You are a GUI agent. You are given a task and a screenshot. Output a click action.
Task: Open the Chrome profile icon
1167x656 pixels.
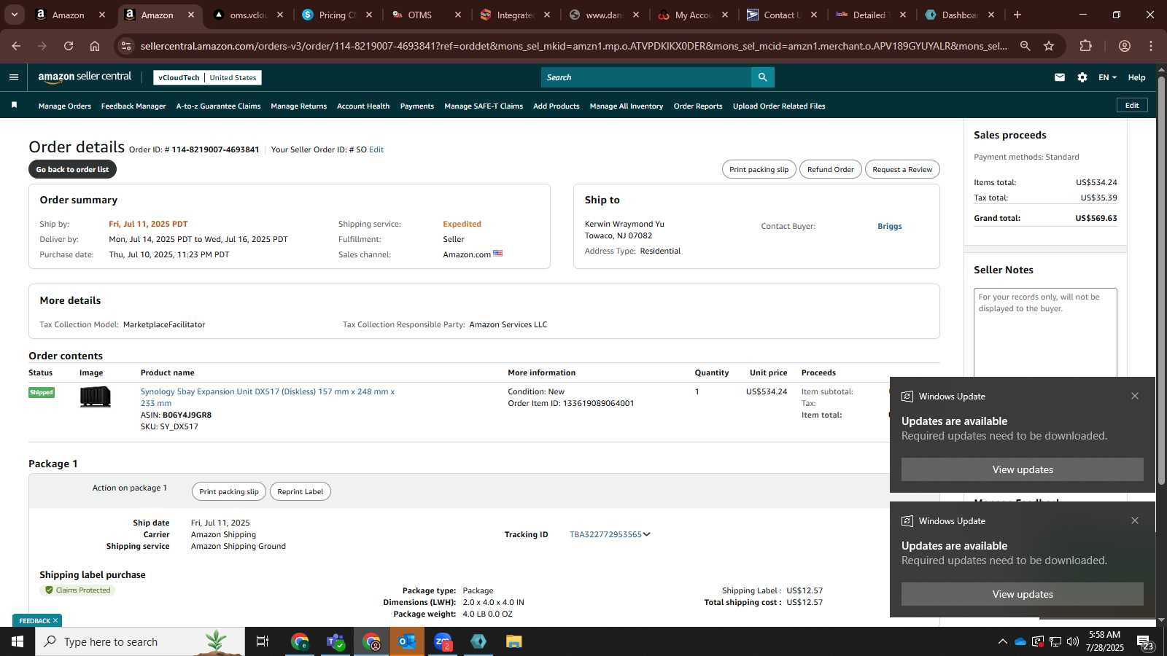pyautogui.click(x=1125, y=46)
